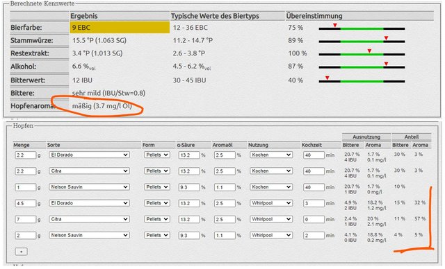Open Sorte dropdown in the 1 g Nelson Sauvin row
This screenshot has width=445, height=269.
click(89, 187)
